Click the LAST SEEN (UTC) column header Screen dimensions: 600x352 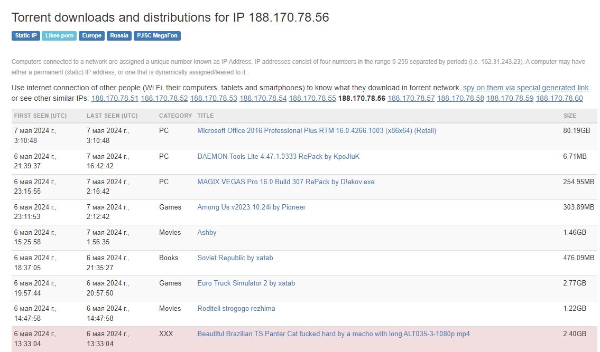[x=112, y=116]
